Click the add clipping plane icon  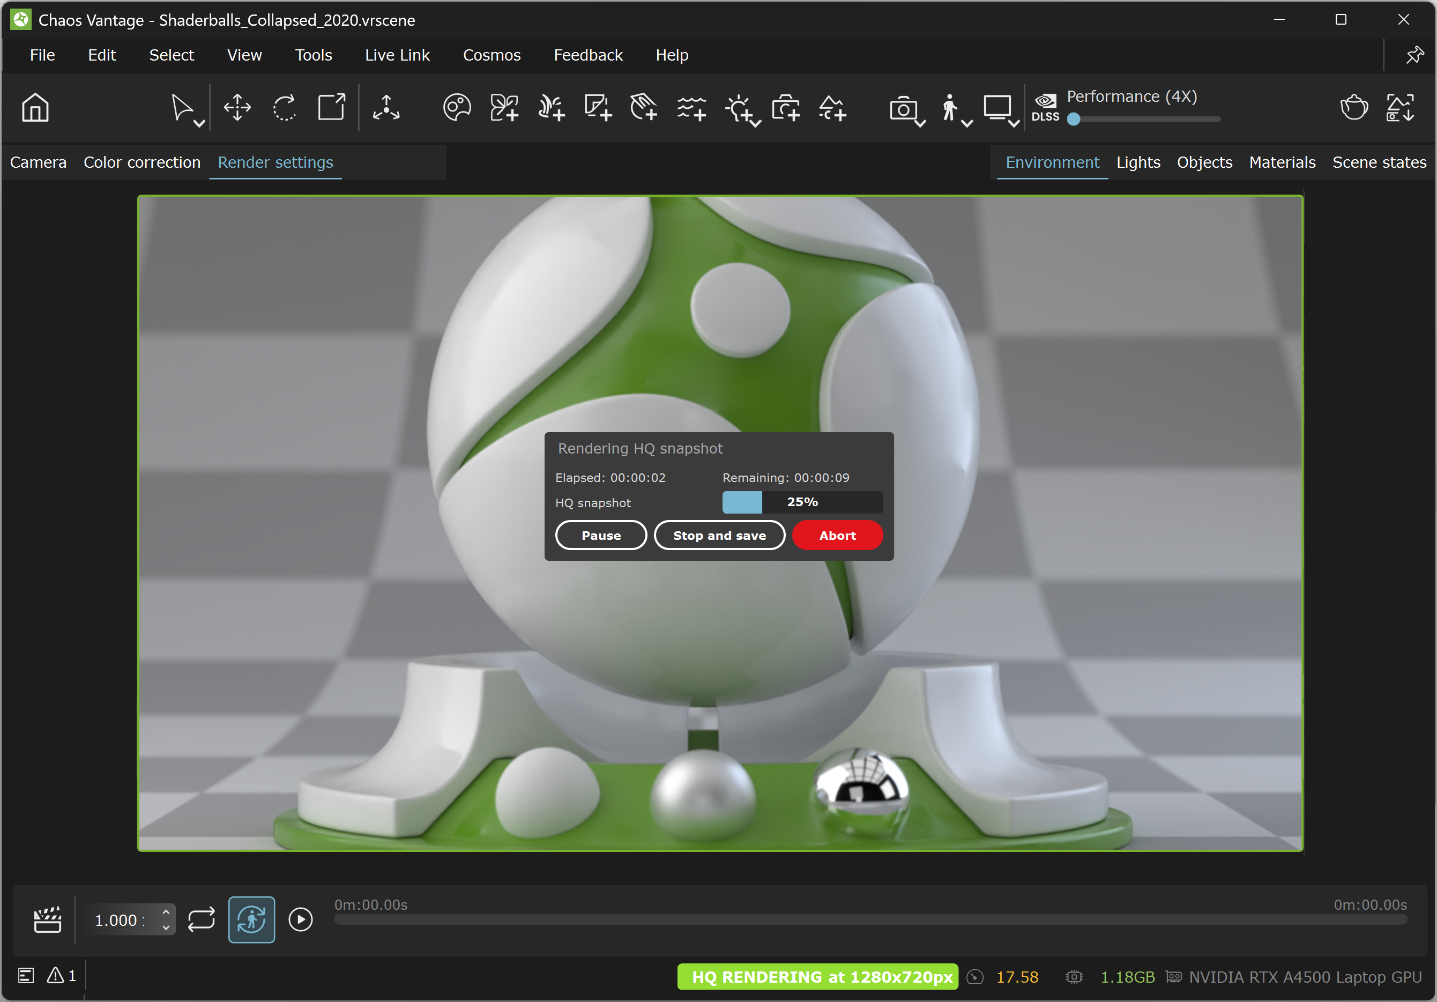coord(644,108)
